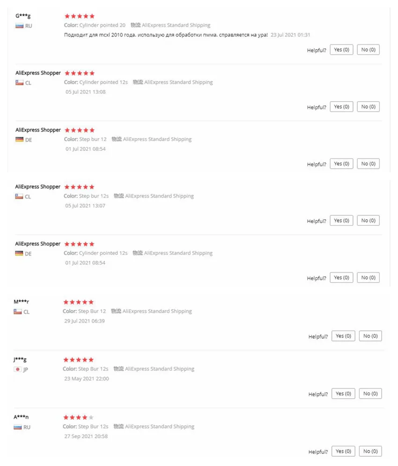Click the Japan flag icon beside J***g

tap(17, 370)
